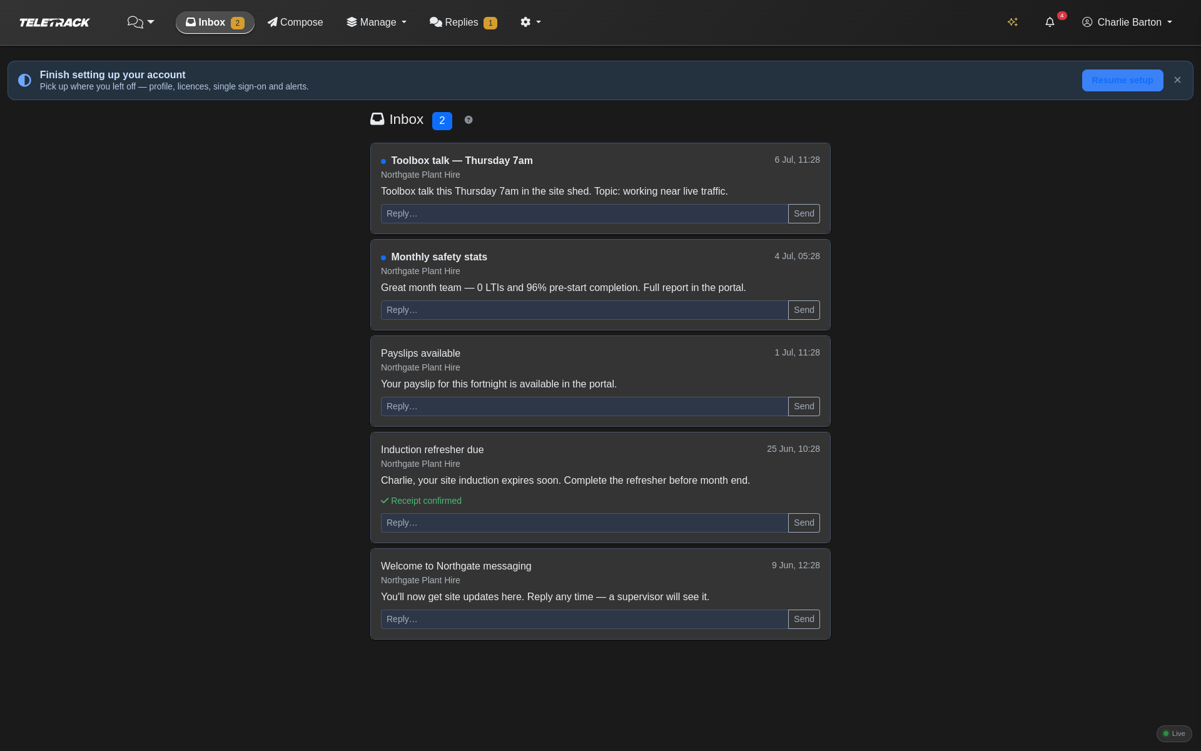Click Northgate Plant Hire sender under Payslips available
The width and height of the screenshot is (1201, 751).
pyautogui.click(x=420, y=368)
